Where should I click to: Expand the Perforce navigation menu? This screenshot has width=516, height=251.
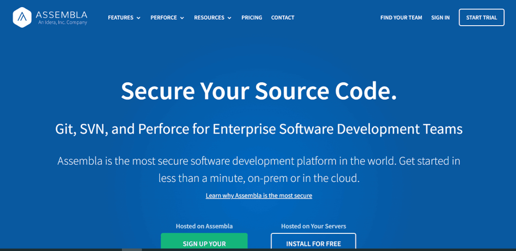pos(167,18)
